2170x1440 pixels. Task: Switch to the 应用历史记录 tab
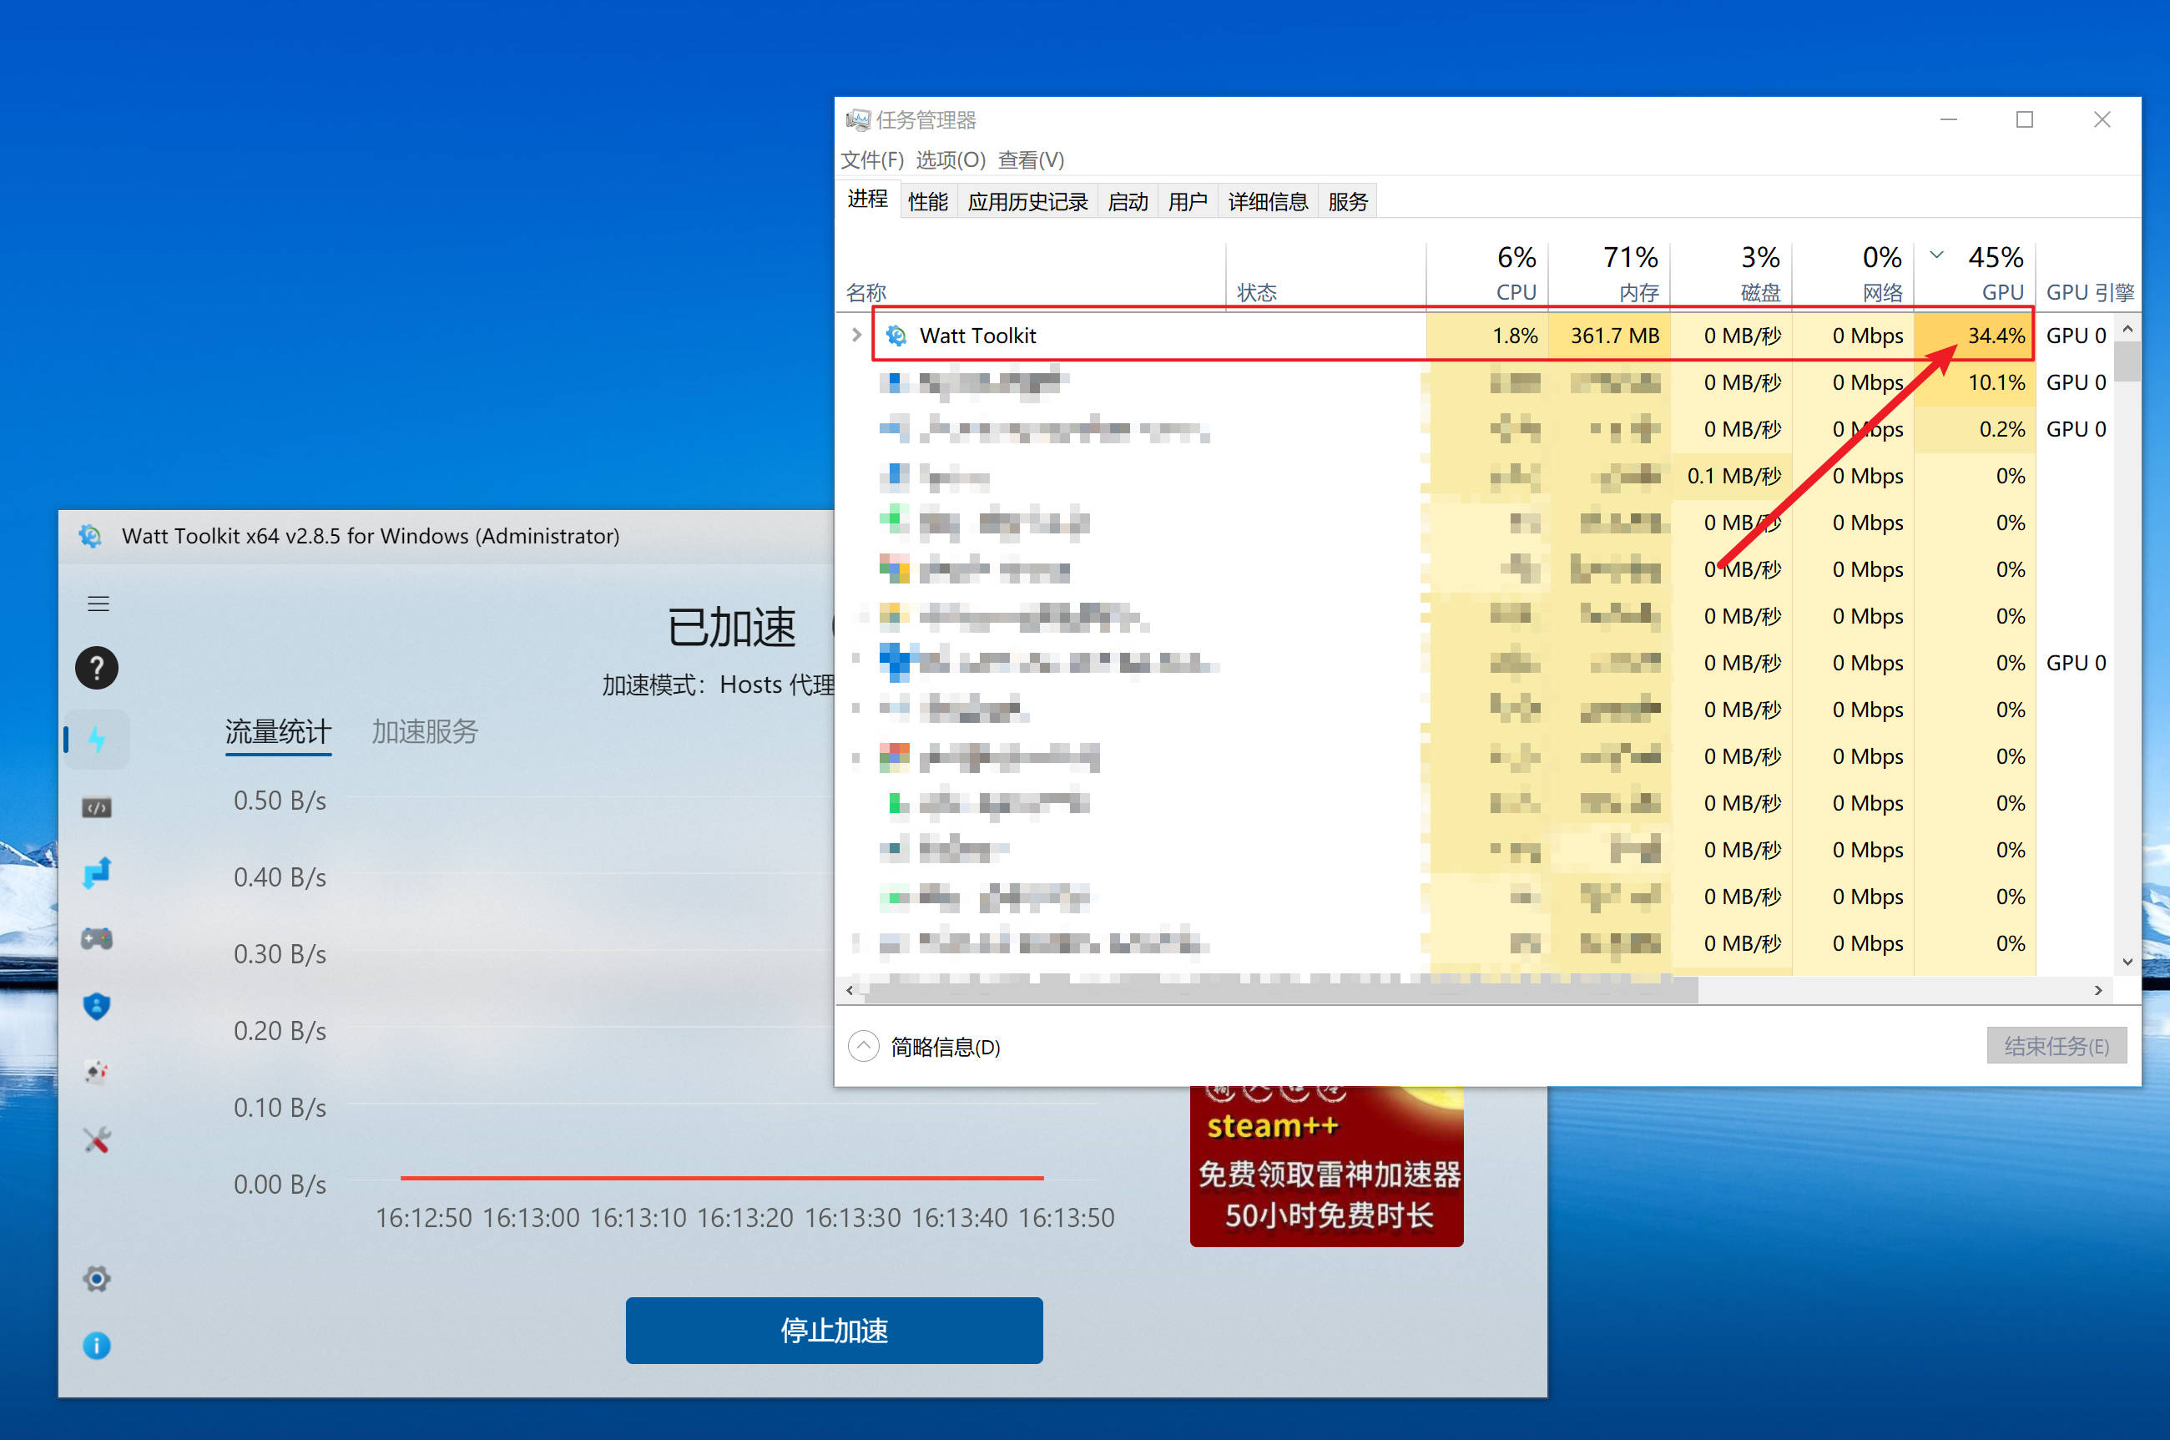(1027, 202)
